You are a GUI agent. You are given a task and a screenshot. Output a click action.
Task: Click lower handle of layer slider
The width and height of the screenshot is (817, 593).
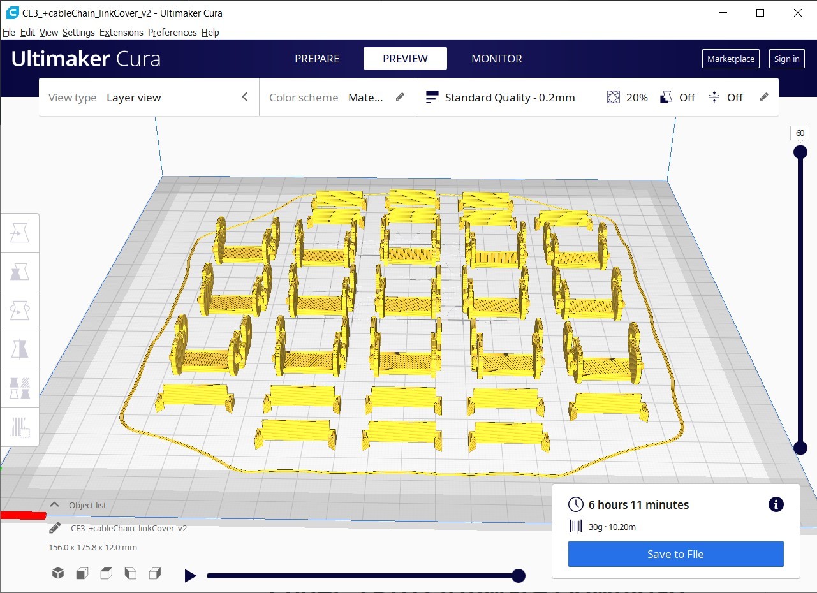800,448
